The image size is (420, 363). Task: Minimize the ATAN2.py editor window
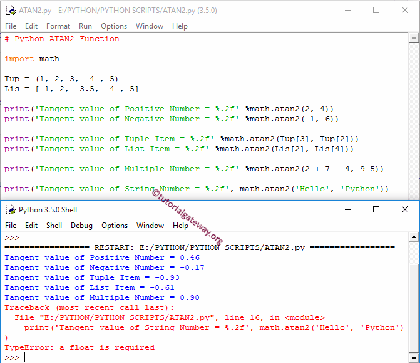(347, 11)
